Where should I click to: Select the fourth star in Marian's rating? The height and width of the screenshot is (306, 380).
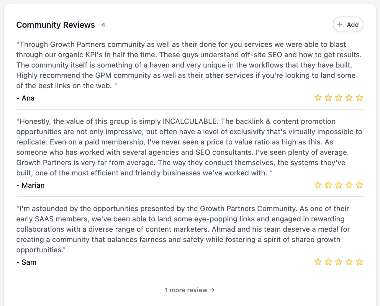click(349, 185)
